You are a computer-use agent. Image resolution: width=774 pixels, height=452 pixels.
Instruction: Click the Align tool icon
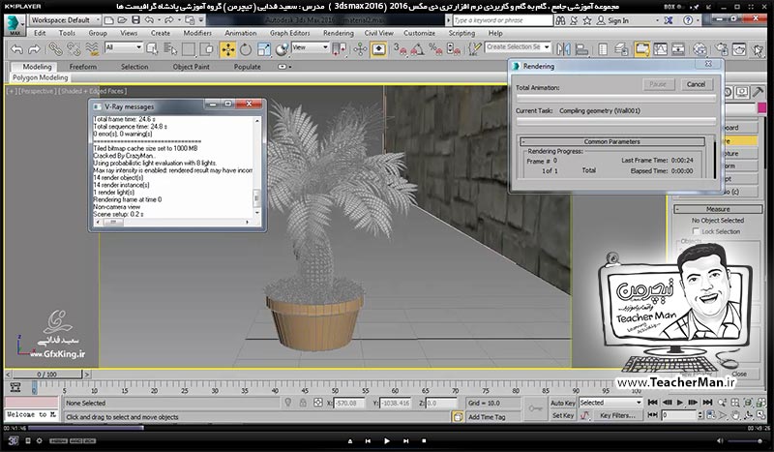click(582, 49)
